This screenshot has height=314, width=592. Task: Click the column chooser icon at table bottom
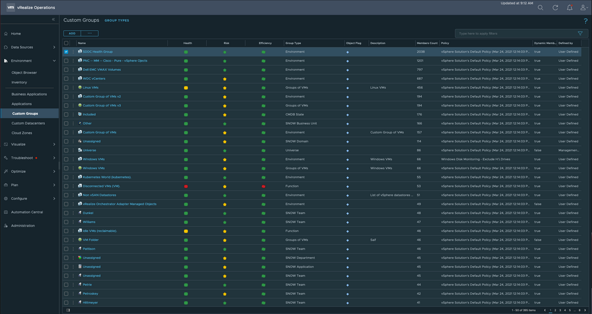pyautogui.click(x=68, y=310)
